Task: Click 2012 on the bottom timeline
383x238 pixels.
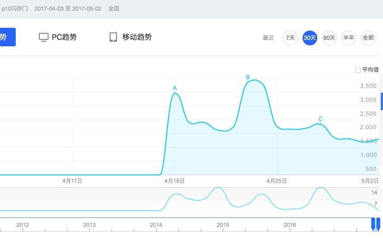Action: click(23, 225)
